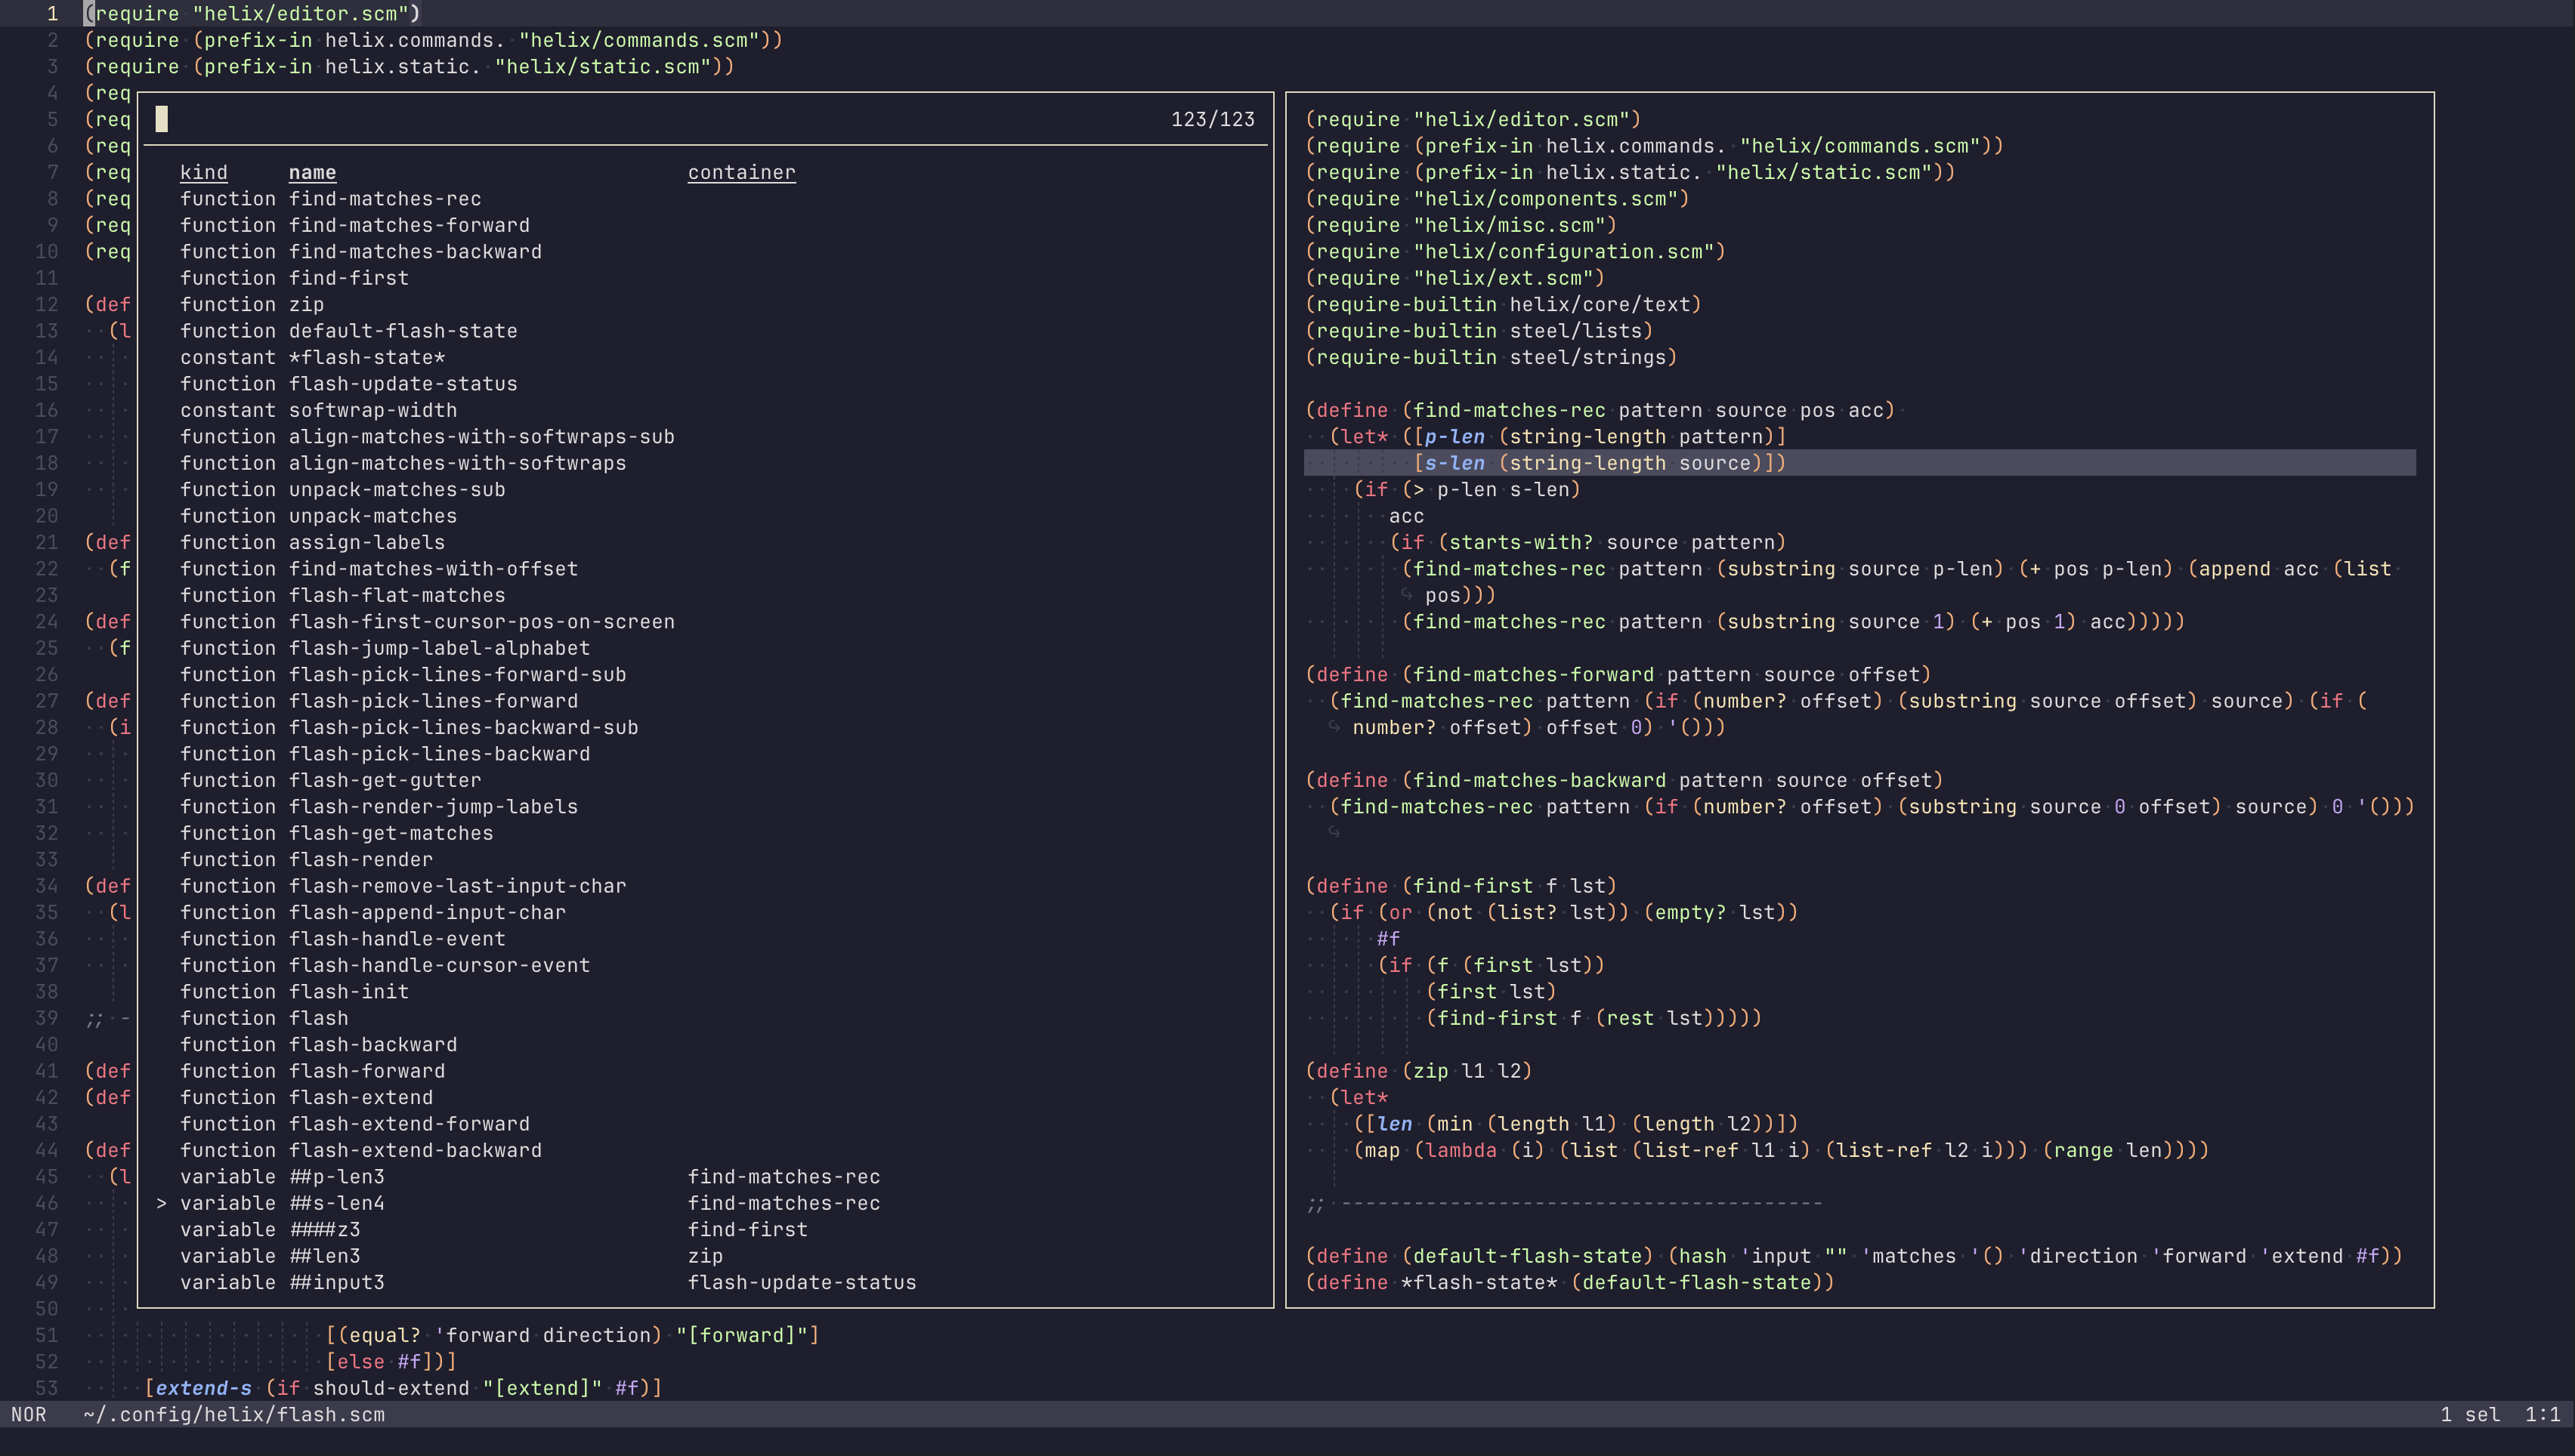Select the find-matches-rec function entry
2575x1456 pixels.
point(385,199)
